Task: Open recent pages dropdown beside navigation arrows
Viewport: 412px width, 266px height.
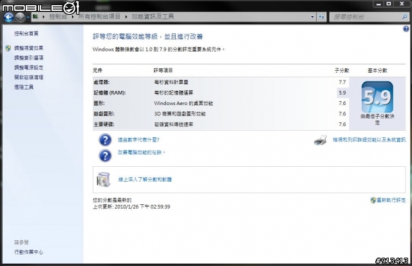Action: click(x=28, y=17)
